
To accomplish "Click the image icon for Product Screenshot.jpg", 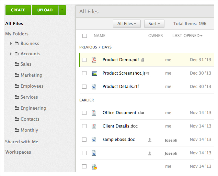I will click(94, 73).
